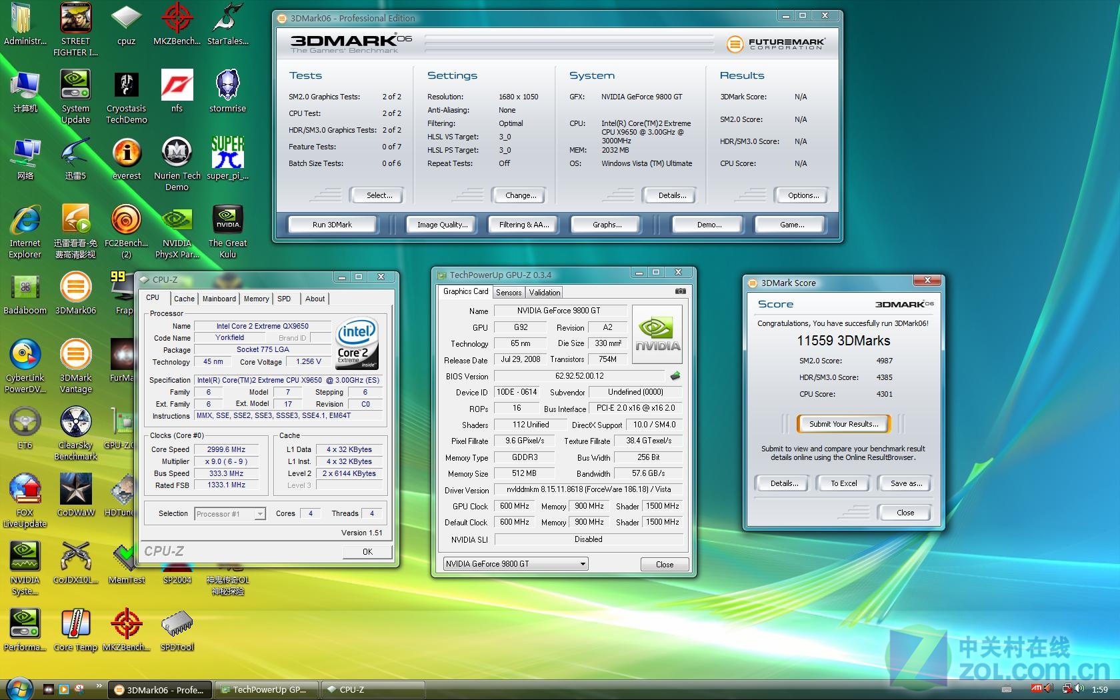The width and height of the screenshot is (1120, 700).
Task: Export score To Excel
Action: point(843,483)
